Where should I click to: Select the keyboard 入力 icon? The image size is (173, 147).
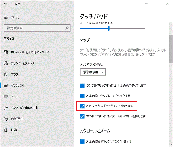(x=6, y=96)
